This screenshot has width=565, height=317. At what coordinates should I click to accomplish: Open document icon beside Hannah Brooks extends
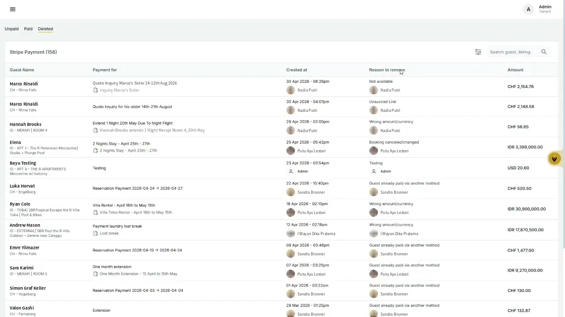point(95,130)
